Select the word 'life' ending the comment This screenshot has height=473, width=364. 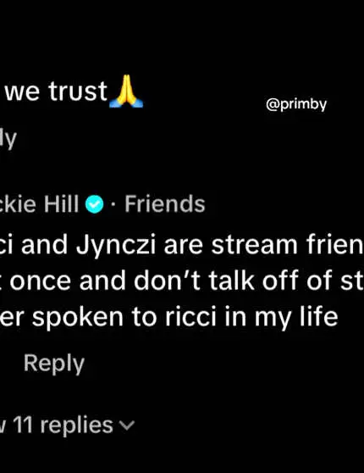click(319, 316)
